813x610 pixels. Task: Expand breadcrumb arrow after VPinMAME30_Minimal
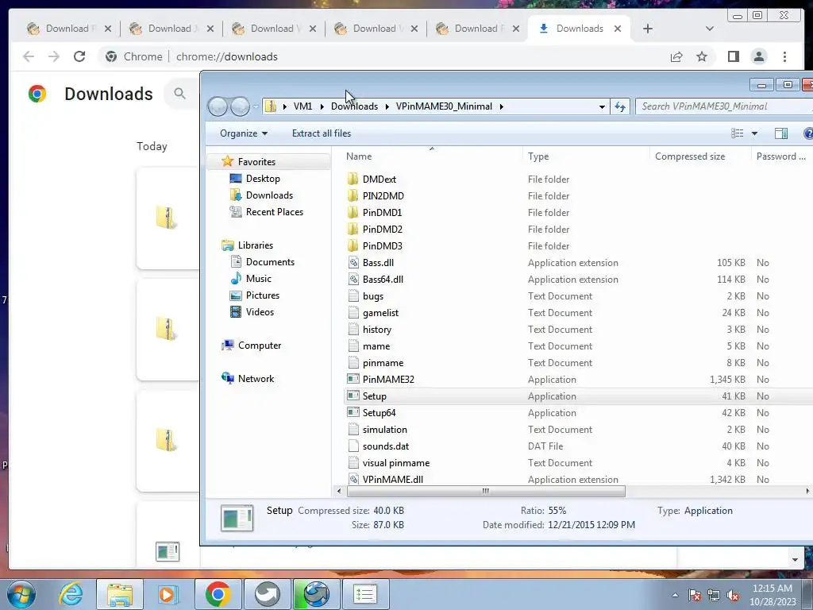point(502,106)
